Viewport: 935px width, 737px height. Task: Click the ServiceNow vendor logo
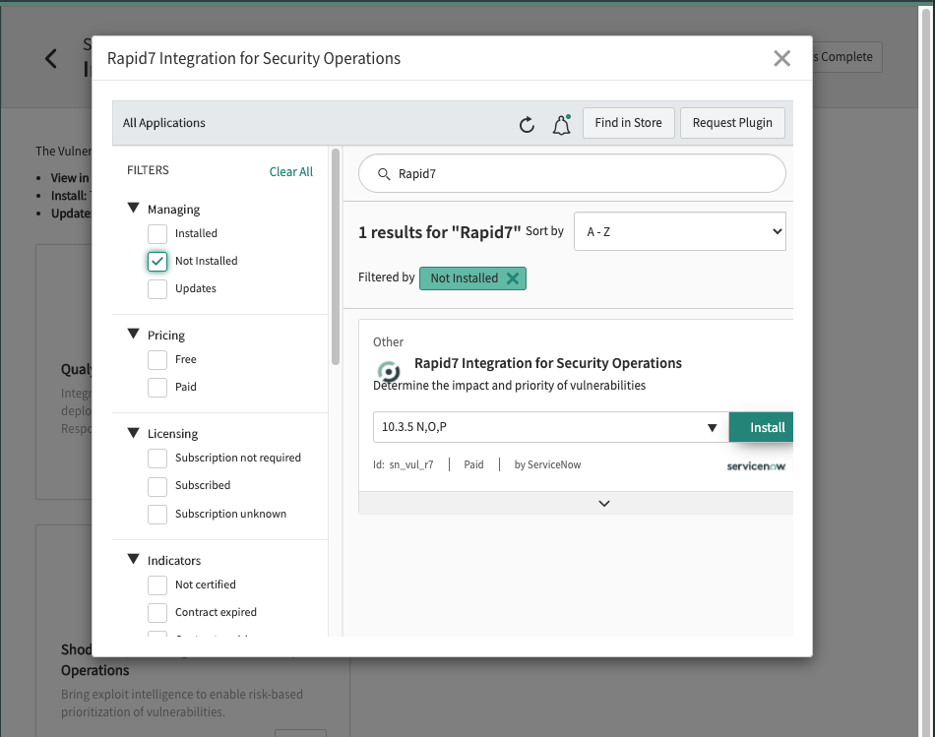click(756, 465)
